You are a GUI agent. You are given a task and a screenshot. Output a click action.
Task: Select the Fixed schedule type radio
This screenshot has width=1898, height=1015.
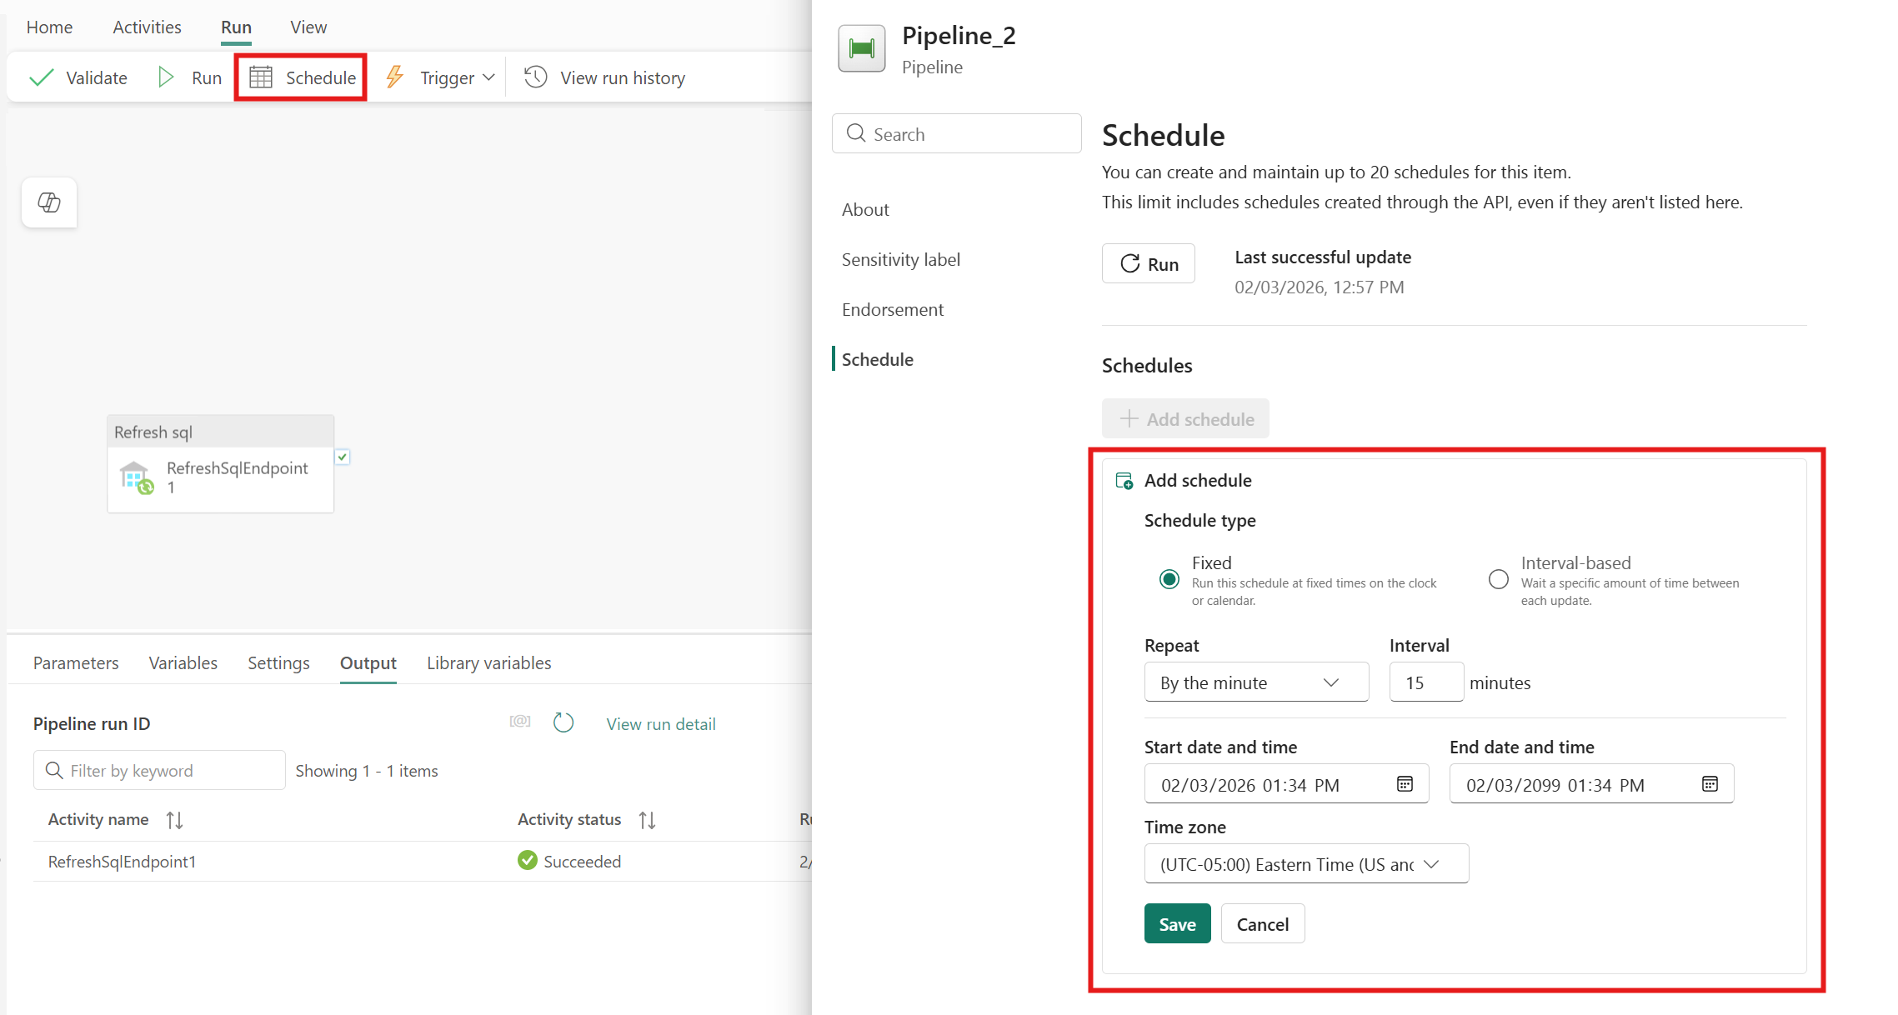pyautogui.click(x=1169, y=579)
